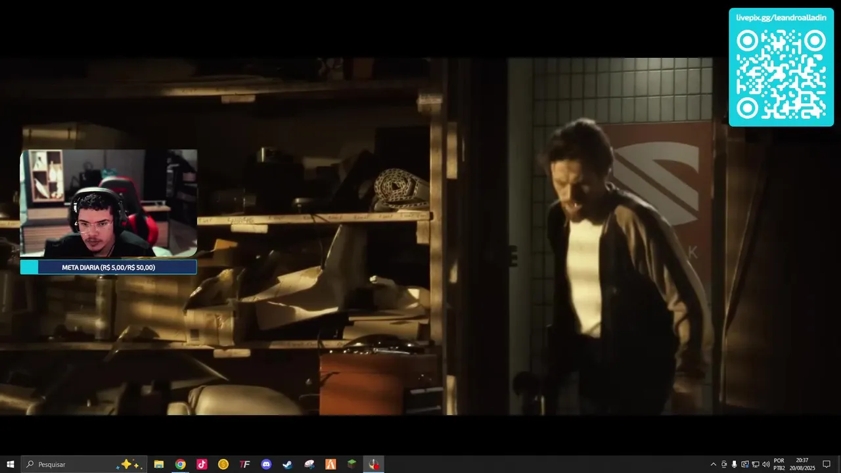Screen dimensions: 841x473
Task: Open the TikTok app in taskbar
Action: pyautogui.click(x=202, y=464)
